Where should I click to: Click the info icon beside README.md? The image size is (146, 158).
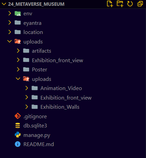pyautogui.click(x=18, y=144)
